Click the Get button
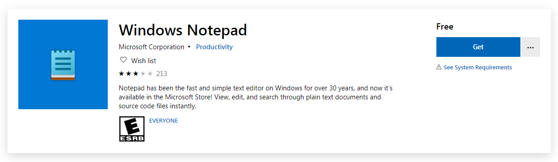 click(x=478, y=47)
